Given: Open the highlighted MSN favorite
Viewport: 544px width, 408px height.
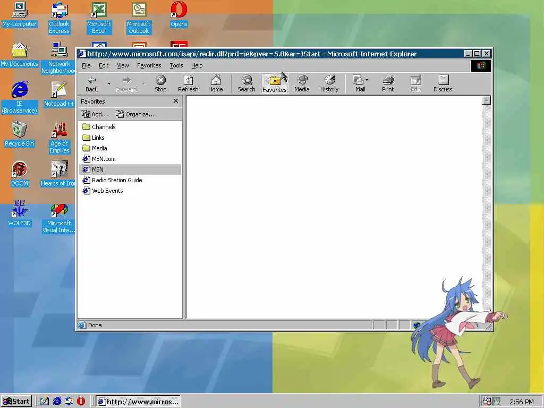Looking at the screenshot, I should point(130,169).
